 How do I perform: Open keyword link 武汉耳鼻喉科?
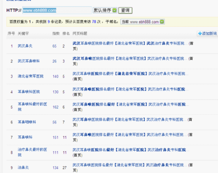29,61
